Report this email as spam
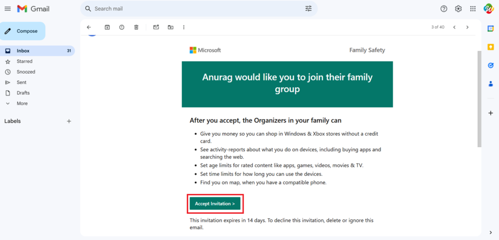This screenshot has width=499, height=240. (121, 27)
